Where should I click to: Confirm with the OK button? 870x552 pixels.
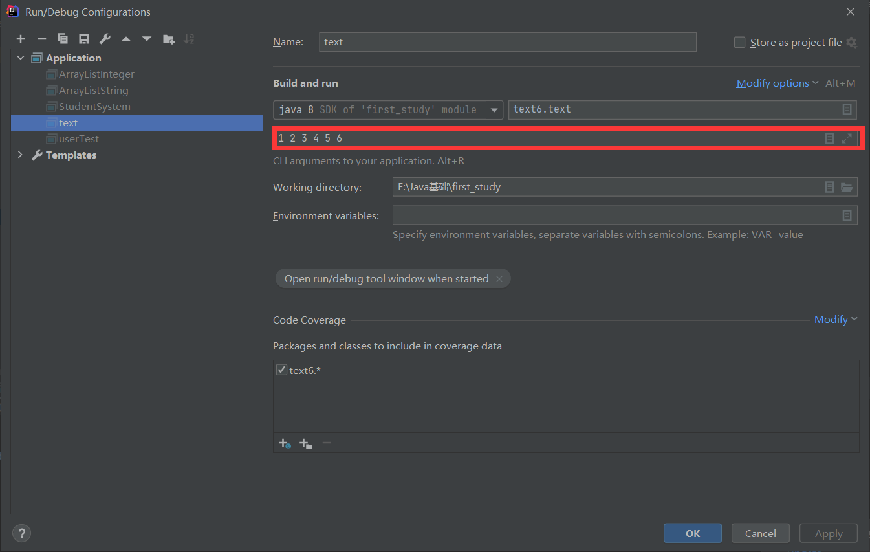pyautogui.click(x=693, y=533)
